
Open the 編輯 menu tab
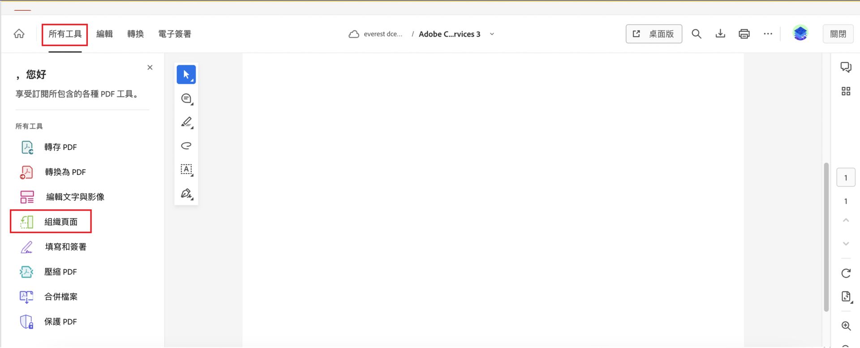pyautogui.click(x=104, y=34)
